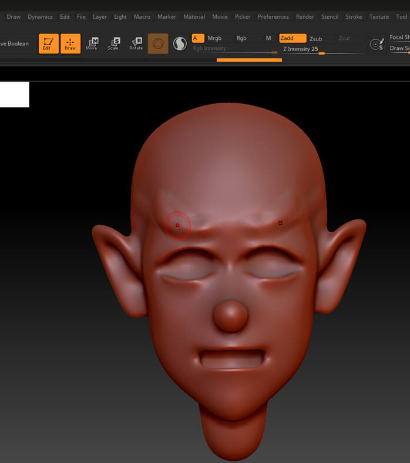410x463 pixels.
Task: Toggle M material mode
Action: point(268,38)
